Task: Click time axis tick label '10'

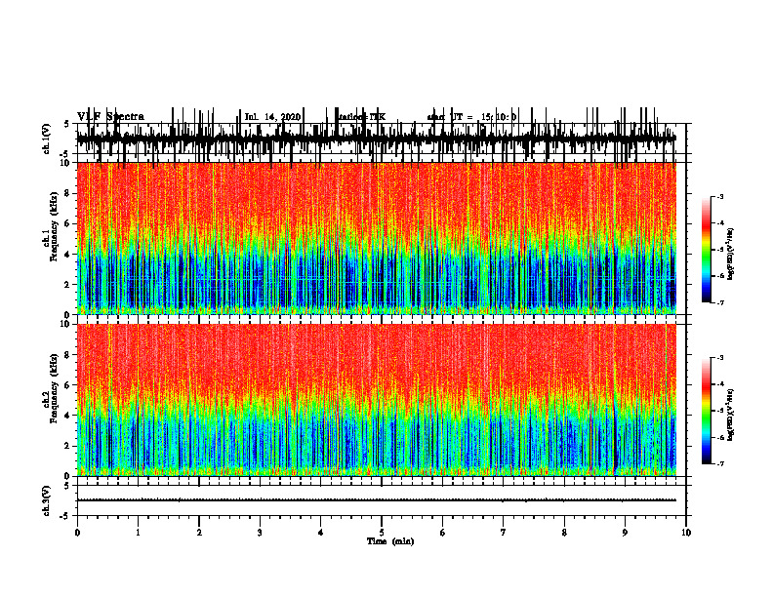Action: (686, 533)
